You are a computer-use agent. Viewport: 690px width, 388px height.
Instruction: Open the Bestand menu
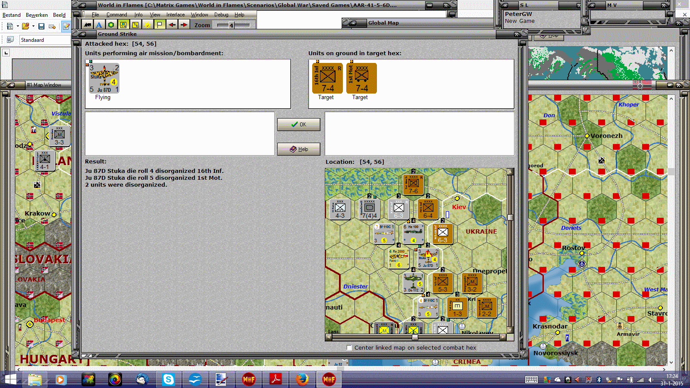(x=12, y=15)
